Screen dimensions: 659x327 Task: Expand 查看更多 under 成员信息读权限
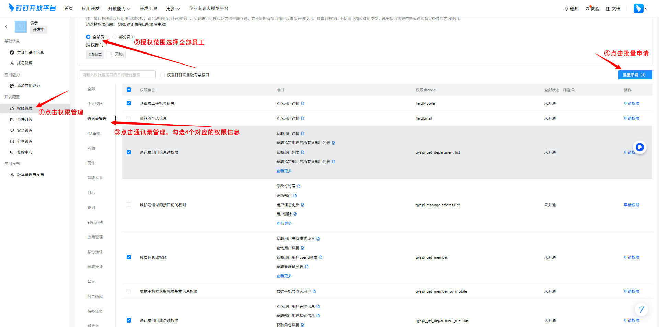pos(284,276)
